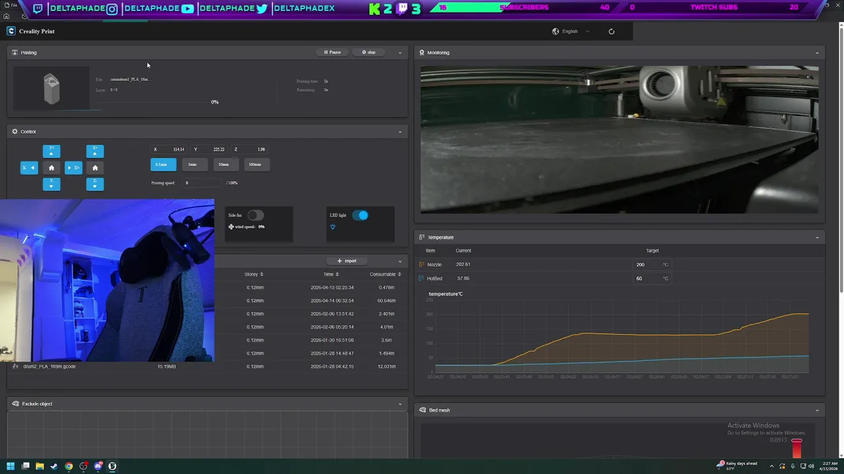Click the Bed mesh panel icon

(x=421, y=410)
